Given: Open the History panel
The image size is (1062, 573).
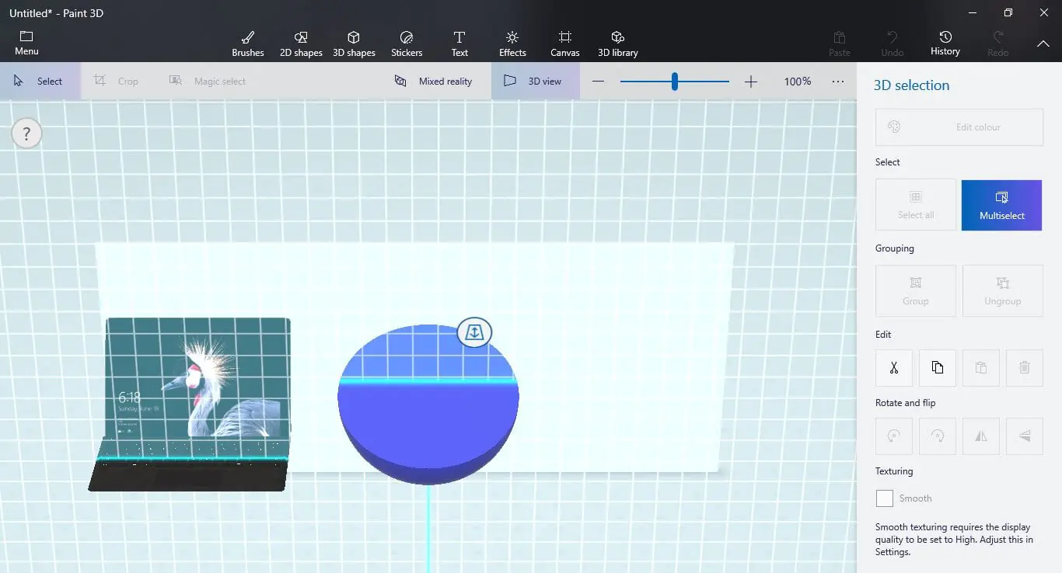Looking at the screenshot, I should point(945,43).
